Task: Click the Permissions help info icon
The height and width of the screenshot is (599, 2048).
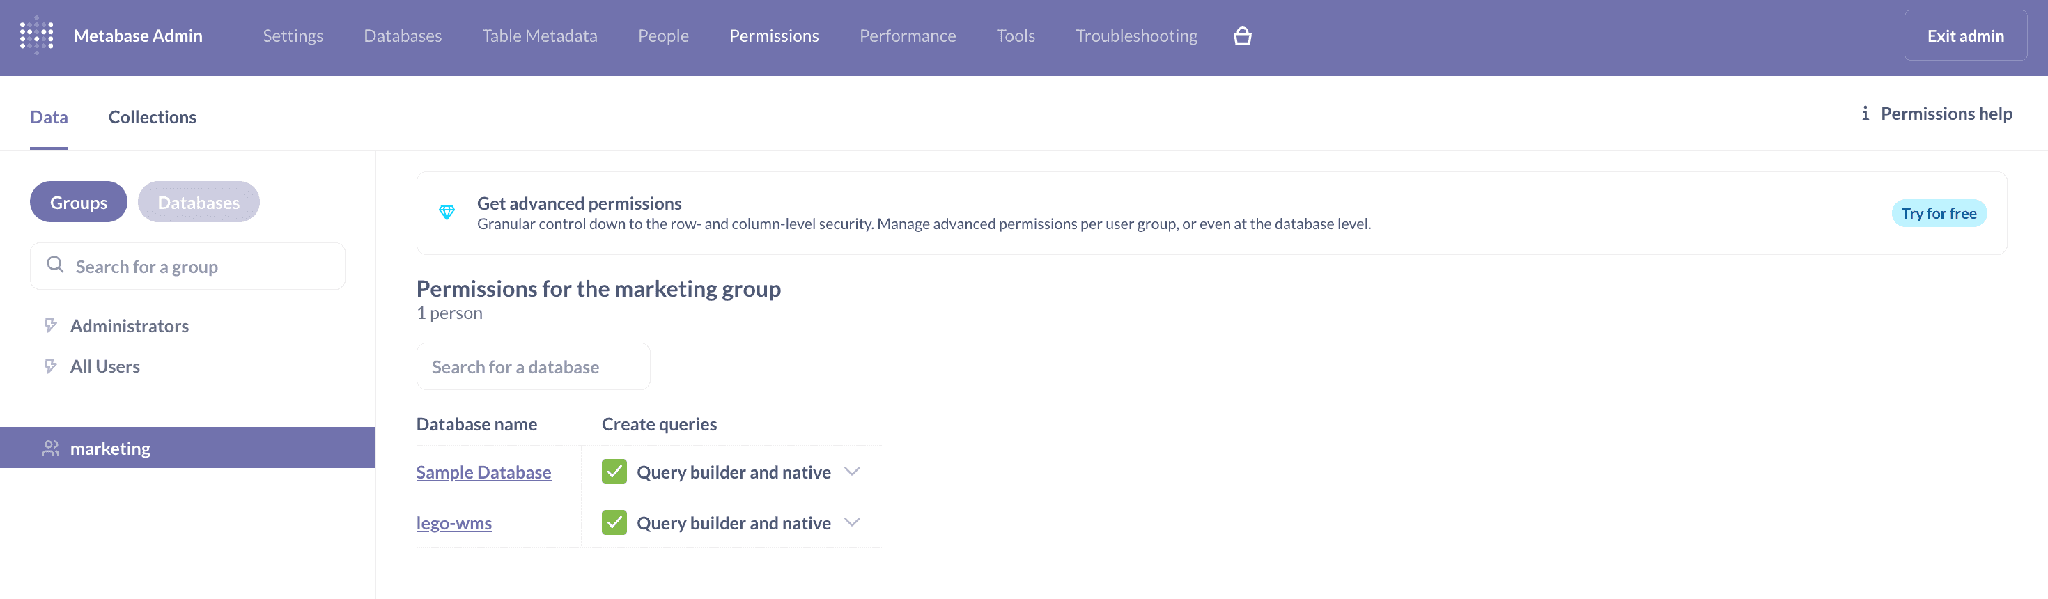Action: (x=1864, y=114)
